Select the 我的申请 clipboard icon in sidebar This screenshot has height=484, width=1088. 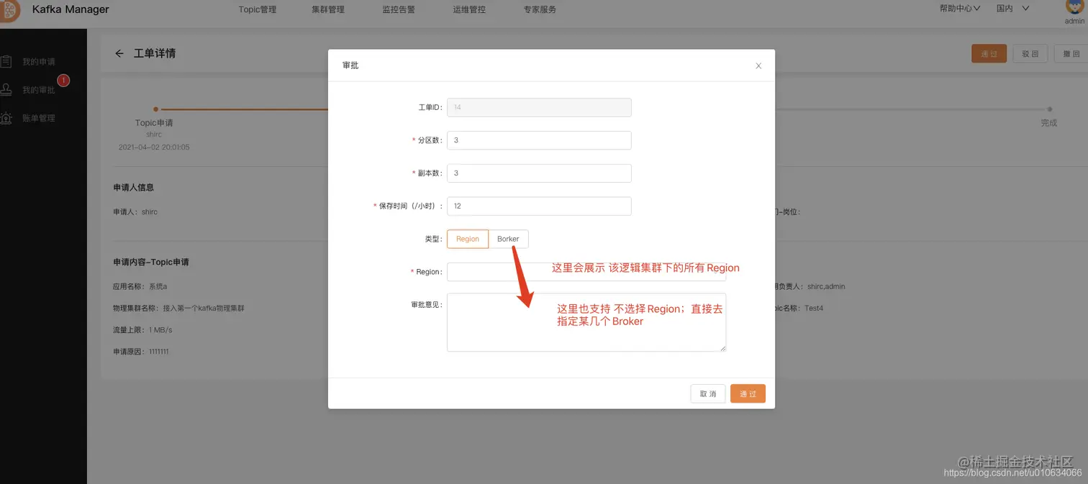[8, 61]
